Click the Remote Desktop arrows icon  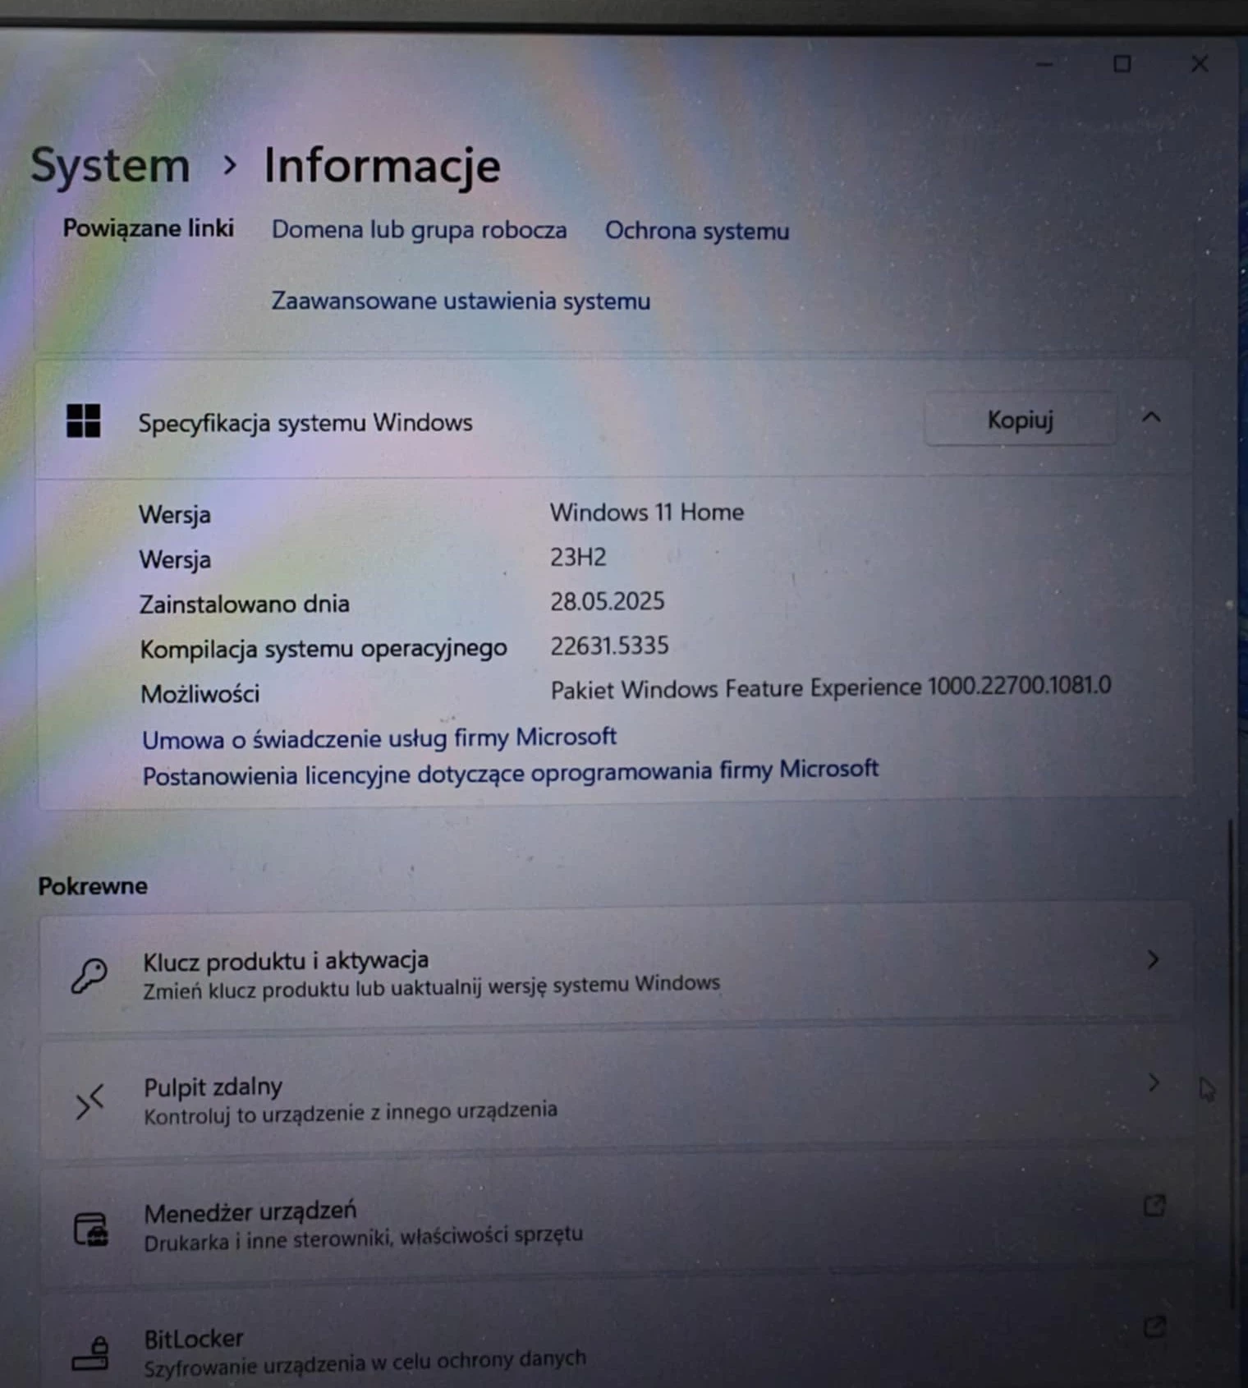click(x=89, y=1101)
